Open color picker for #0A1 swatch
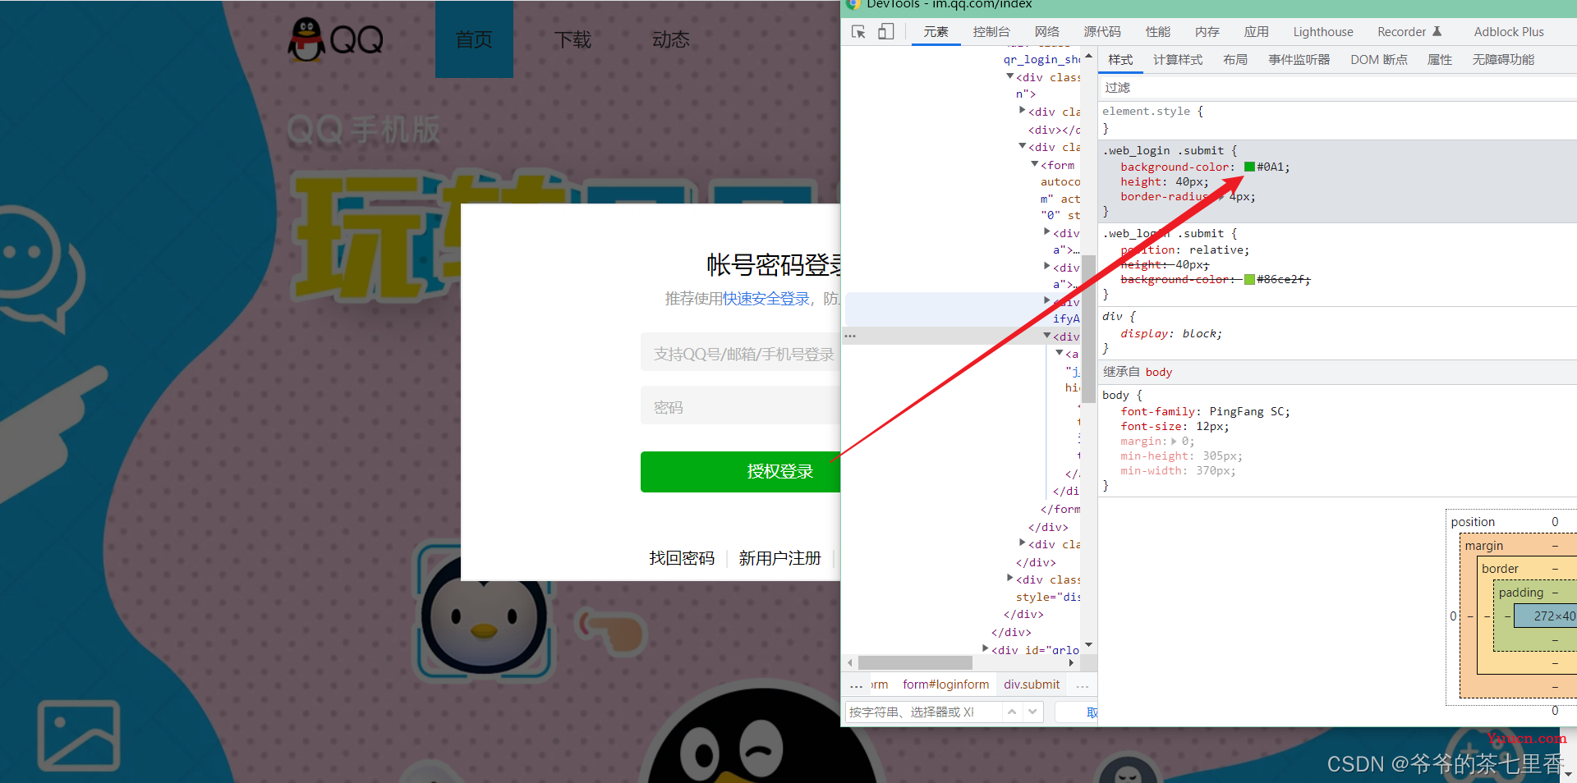The width and height of the screenshot is (1577, 783). pyautogui.click(x=1249, y=167)
